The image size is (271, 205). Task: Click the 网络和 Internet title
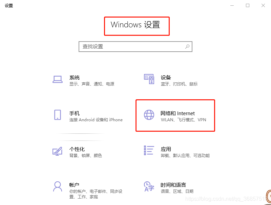(x=178, y=113)
